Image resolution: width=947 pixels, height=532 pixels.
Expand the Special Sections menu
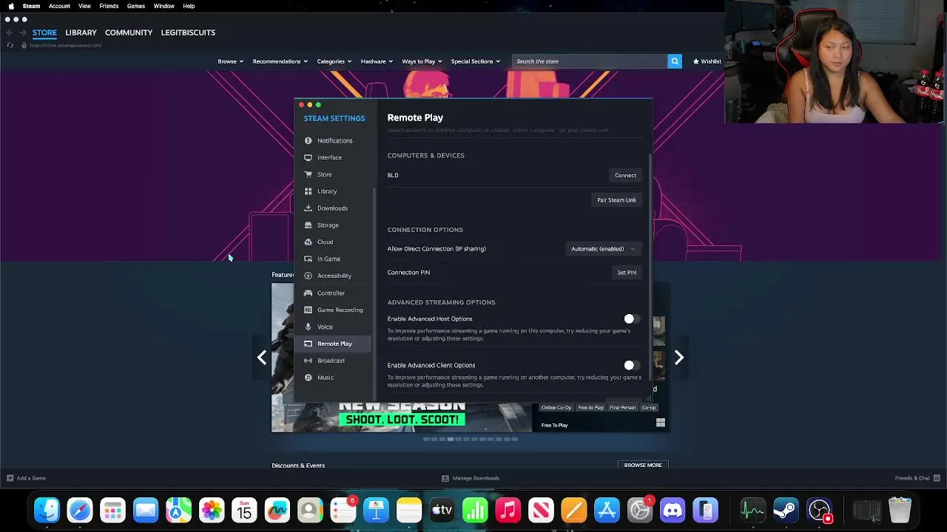476,61
